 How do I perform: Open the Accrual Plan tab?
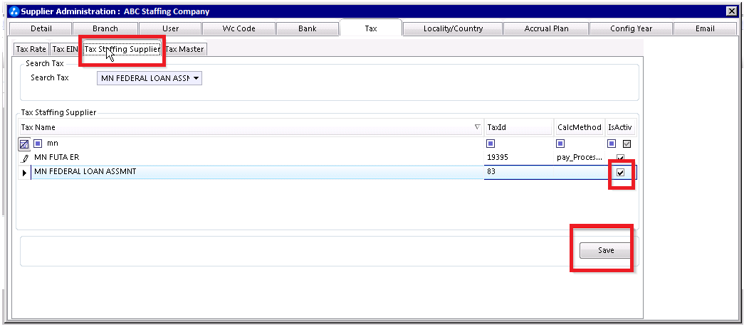pos(545,28)
